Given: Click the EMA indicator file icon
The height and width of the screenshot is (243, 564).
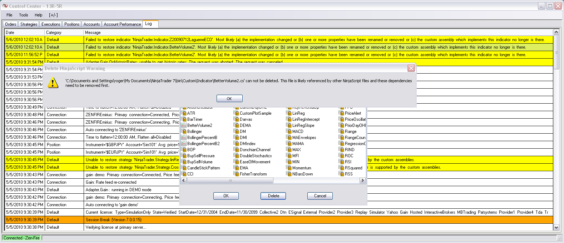Looking at the screenshot, I should coord(236,168).
